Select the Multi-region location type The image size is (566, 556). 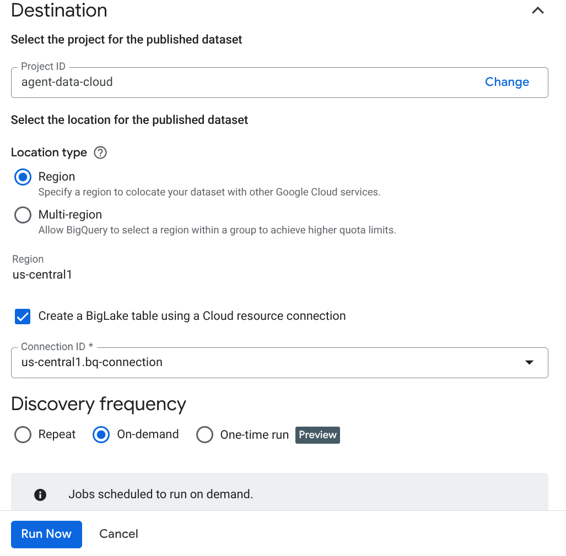(x=23, y=215)
